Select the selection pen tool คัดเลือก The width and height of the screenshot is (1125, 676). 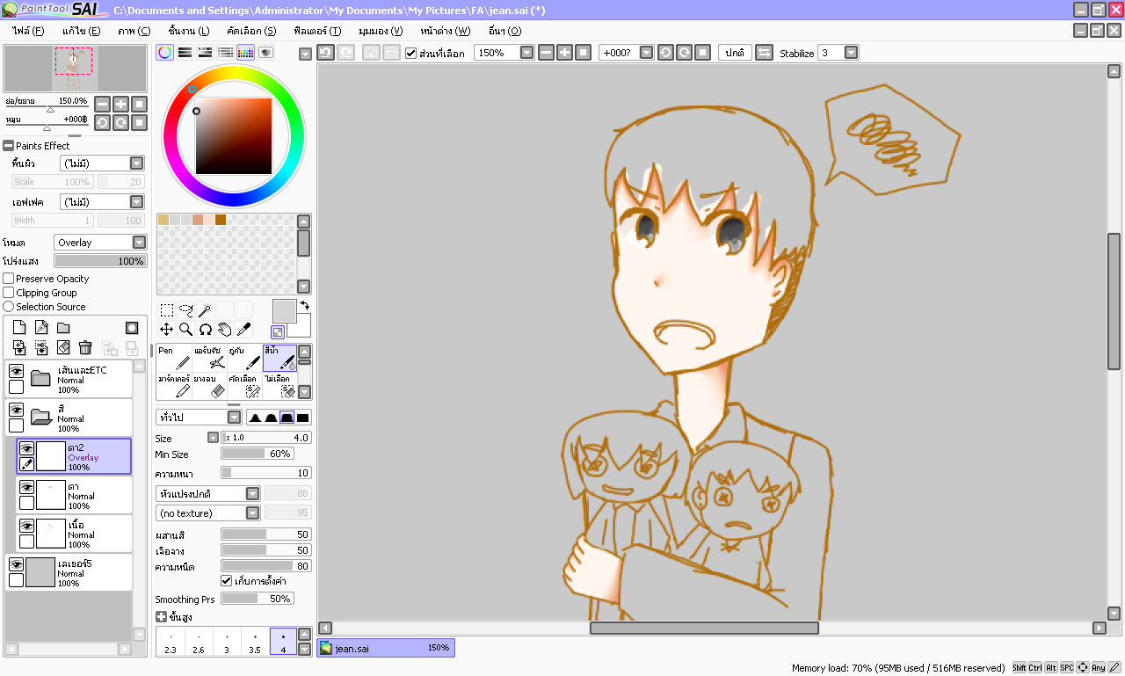click(244, 386)
